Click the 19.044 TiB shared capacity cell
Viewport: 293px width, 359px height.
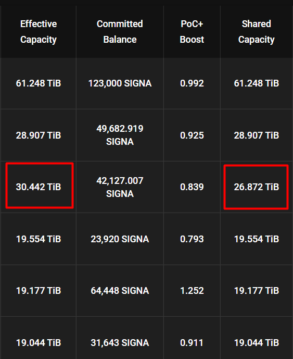click(257, 343)
